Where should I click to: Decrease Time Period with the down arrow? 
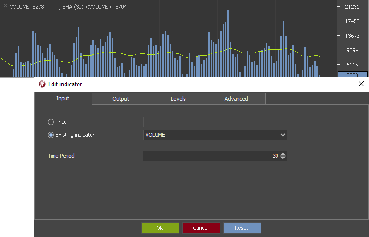tap(283, 158)
